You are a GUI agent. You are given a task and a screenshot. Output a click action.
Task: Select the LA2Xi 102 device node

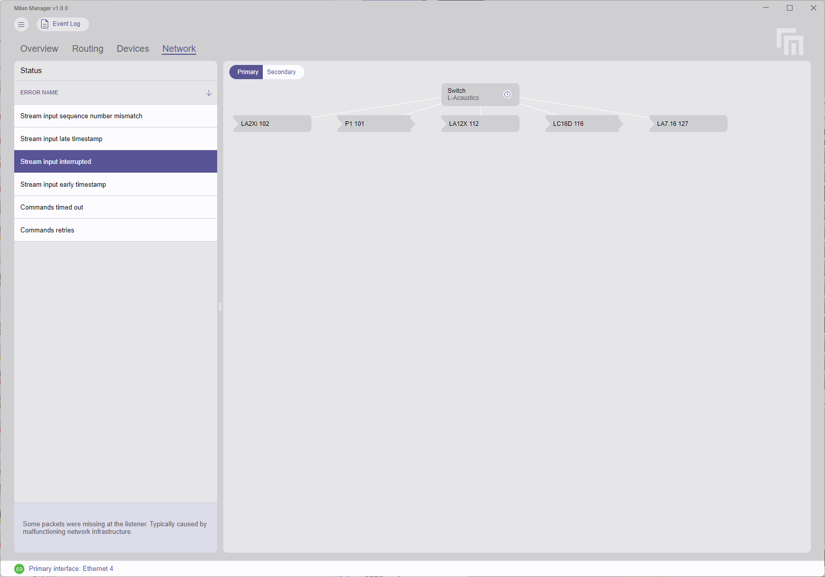click(x=272, y=124)
